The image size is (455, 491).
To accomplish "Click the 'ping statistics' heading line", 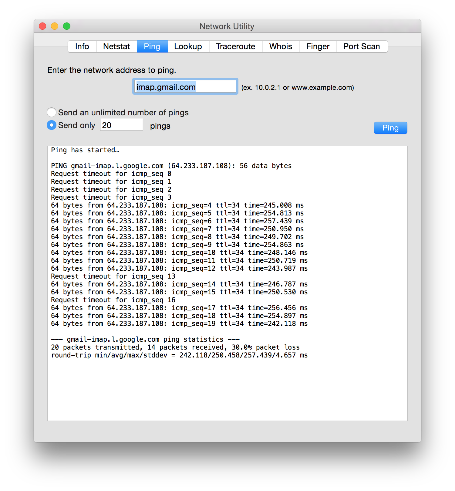I will coord(145,339).
